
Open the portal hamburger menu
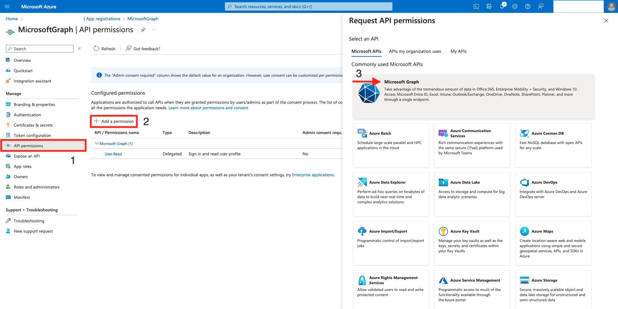pyautogui.click(x=7, y=6)
